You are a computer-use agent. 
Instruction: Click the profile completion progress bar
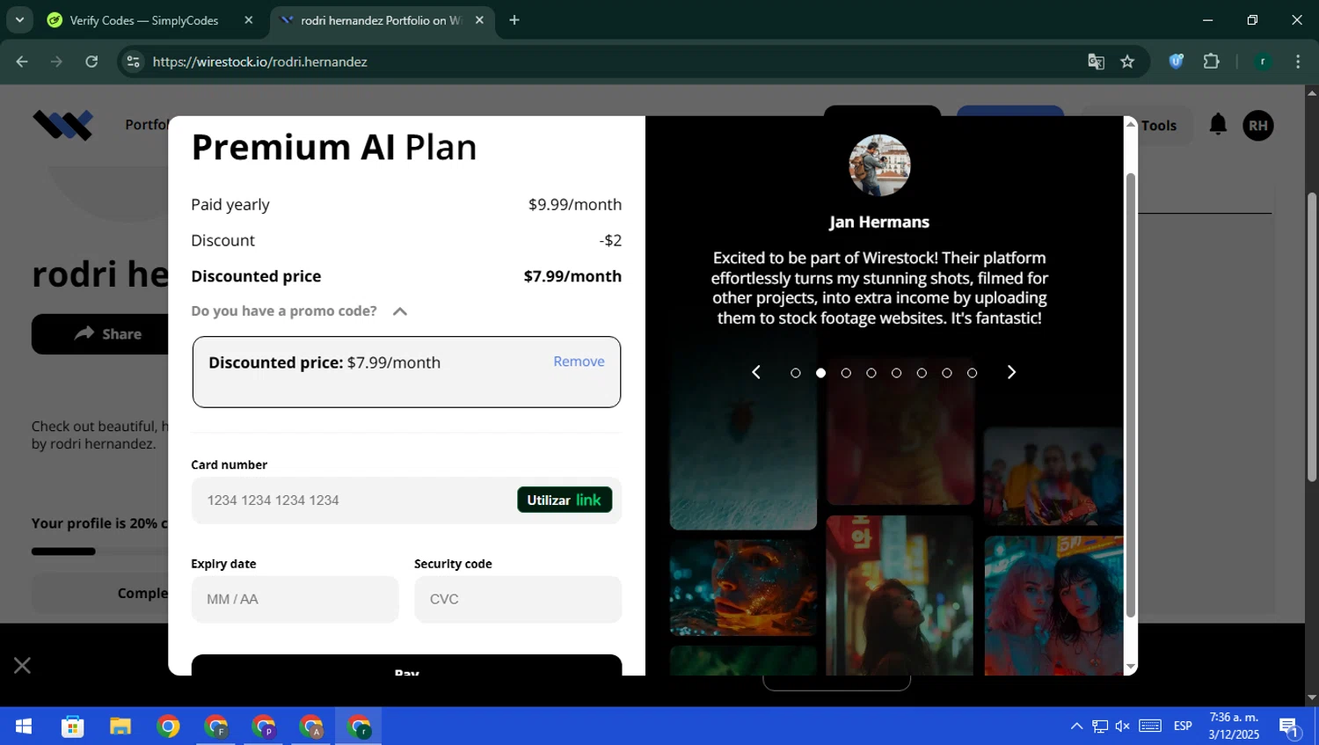99,551
